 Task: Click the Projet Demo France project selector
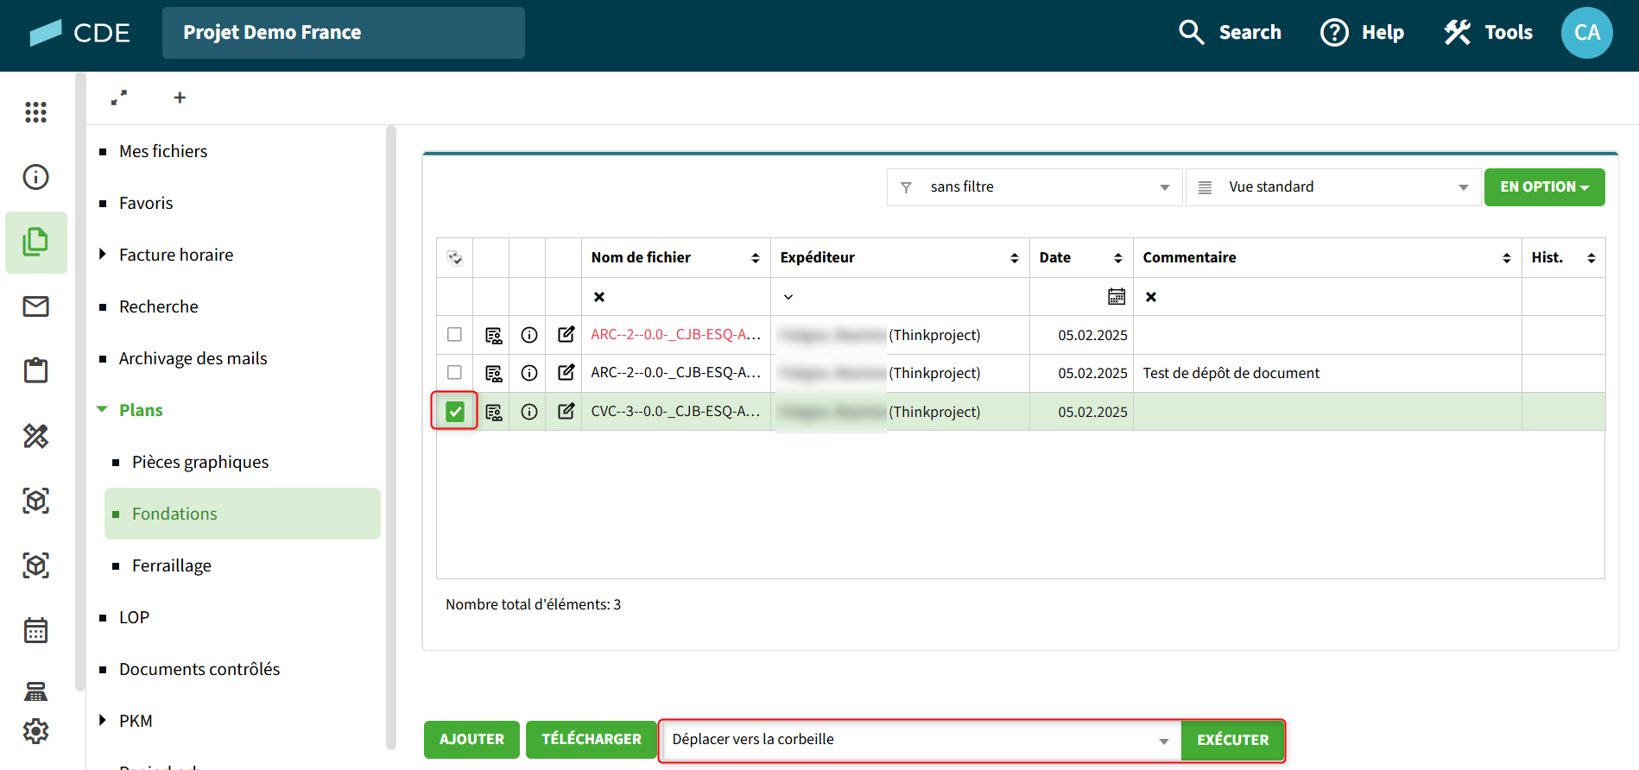click(x=344, y=33)
